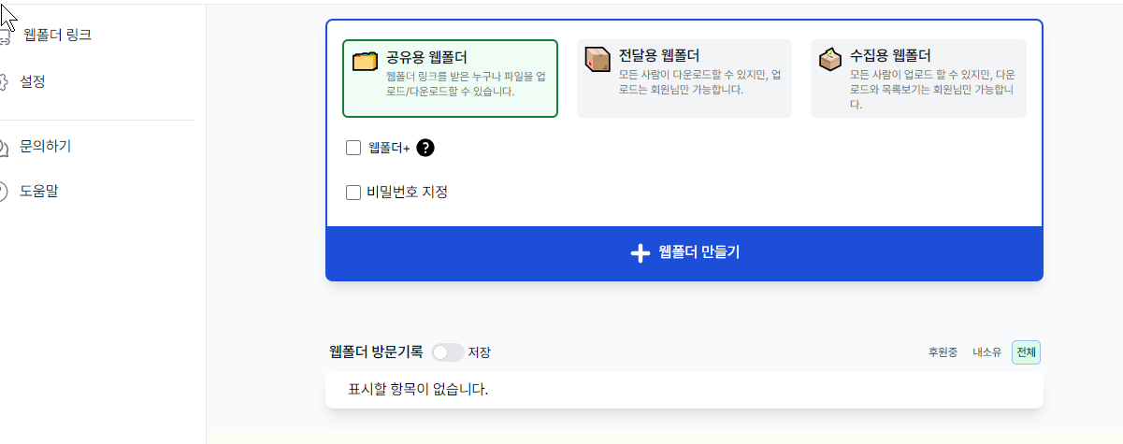Click the 웹폴더 만들기 button
1123x444 pixels.
684,253
